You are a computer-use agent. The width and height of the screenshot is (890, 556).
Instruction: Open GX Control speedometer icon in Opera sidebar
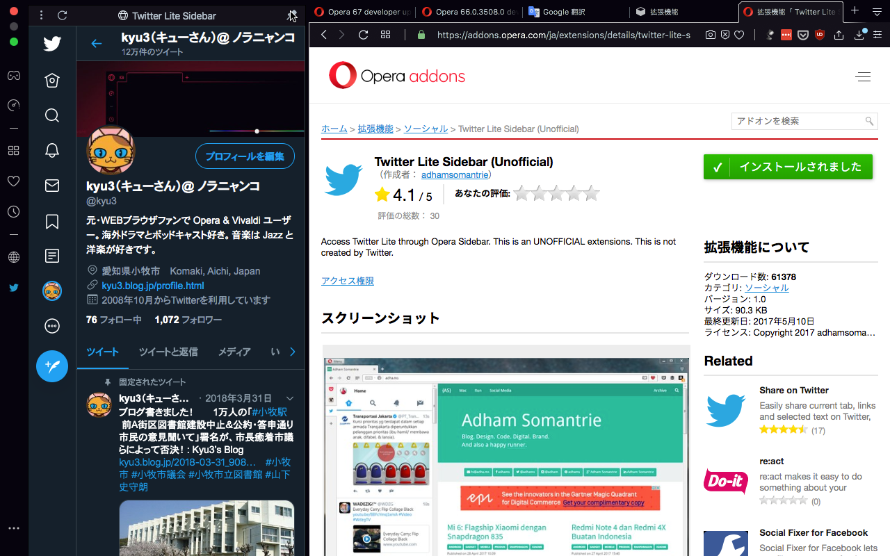(13, 105)
